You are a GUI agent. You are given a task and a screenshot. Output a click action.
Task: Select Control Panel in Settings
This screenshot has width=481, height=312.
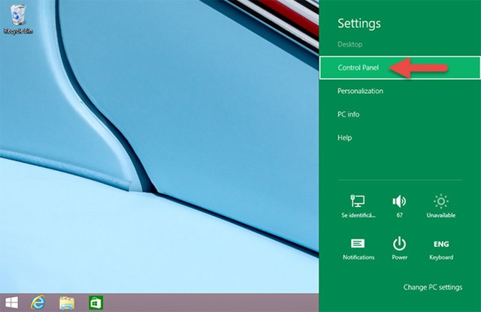point(361,67)
